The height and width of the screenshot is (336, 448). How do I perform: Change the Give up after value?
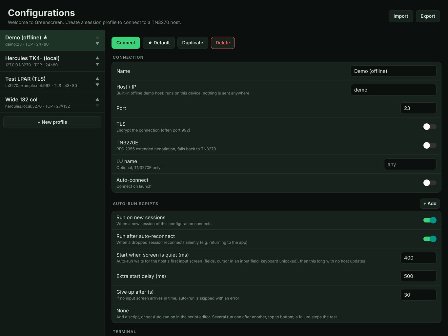[418, 295]
